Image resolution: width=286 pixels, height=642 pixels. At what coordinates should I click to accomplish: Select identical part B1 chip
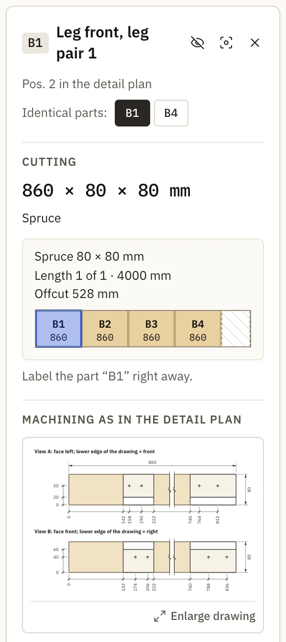point(132,113)
